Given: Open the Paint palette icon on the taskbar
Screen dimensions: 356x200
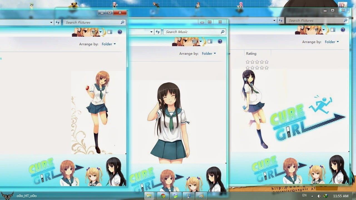Looking at the screenshot, I should [x=201, y=196].
